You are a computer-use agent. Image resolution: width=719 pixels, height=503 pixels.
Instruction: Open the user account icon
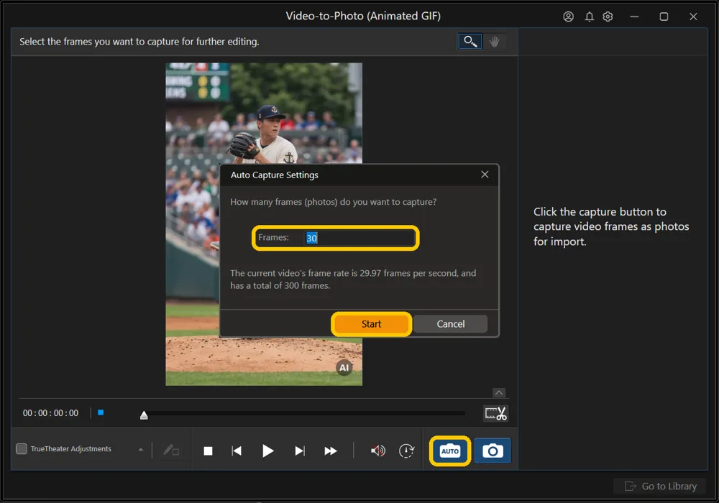pos(568,17)
